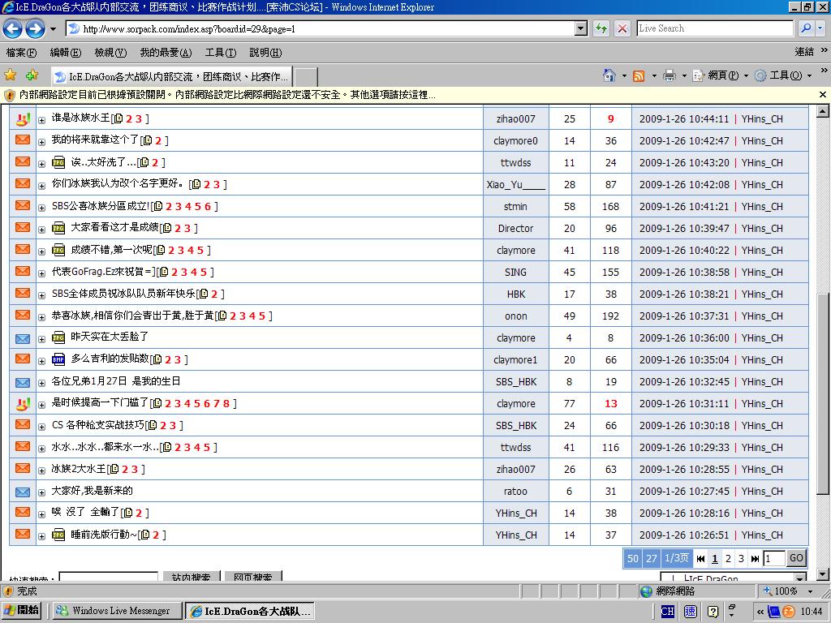Expand the 'SBS公喜冰族分區成立!' thread plus icon
Viewport: 831px width, 623px height.
(42, 207)
